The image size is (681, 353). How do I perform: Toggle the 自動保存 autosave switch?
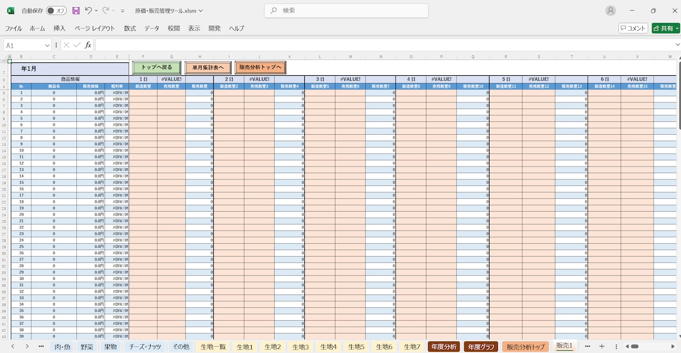56,11
